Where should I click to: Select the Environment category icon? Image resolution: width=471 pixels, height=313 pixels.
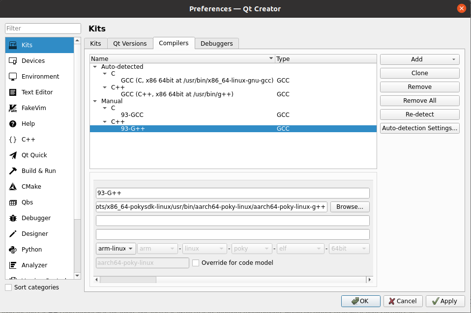13,77
